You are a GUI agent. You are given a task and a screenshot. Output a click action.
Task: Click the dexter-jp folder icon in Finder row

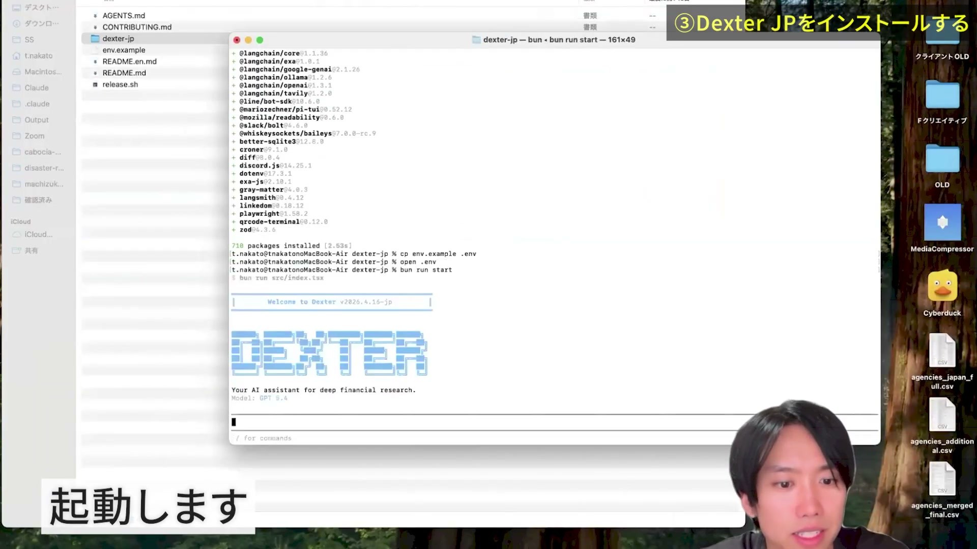[x=95, y=39]
